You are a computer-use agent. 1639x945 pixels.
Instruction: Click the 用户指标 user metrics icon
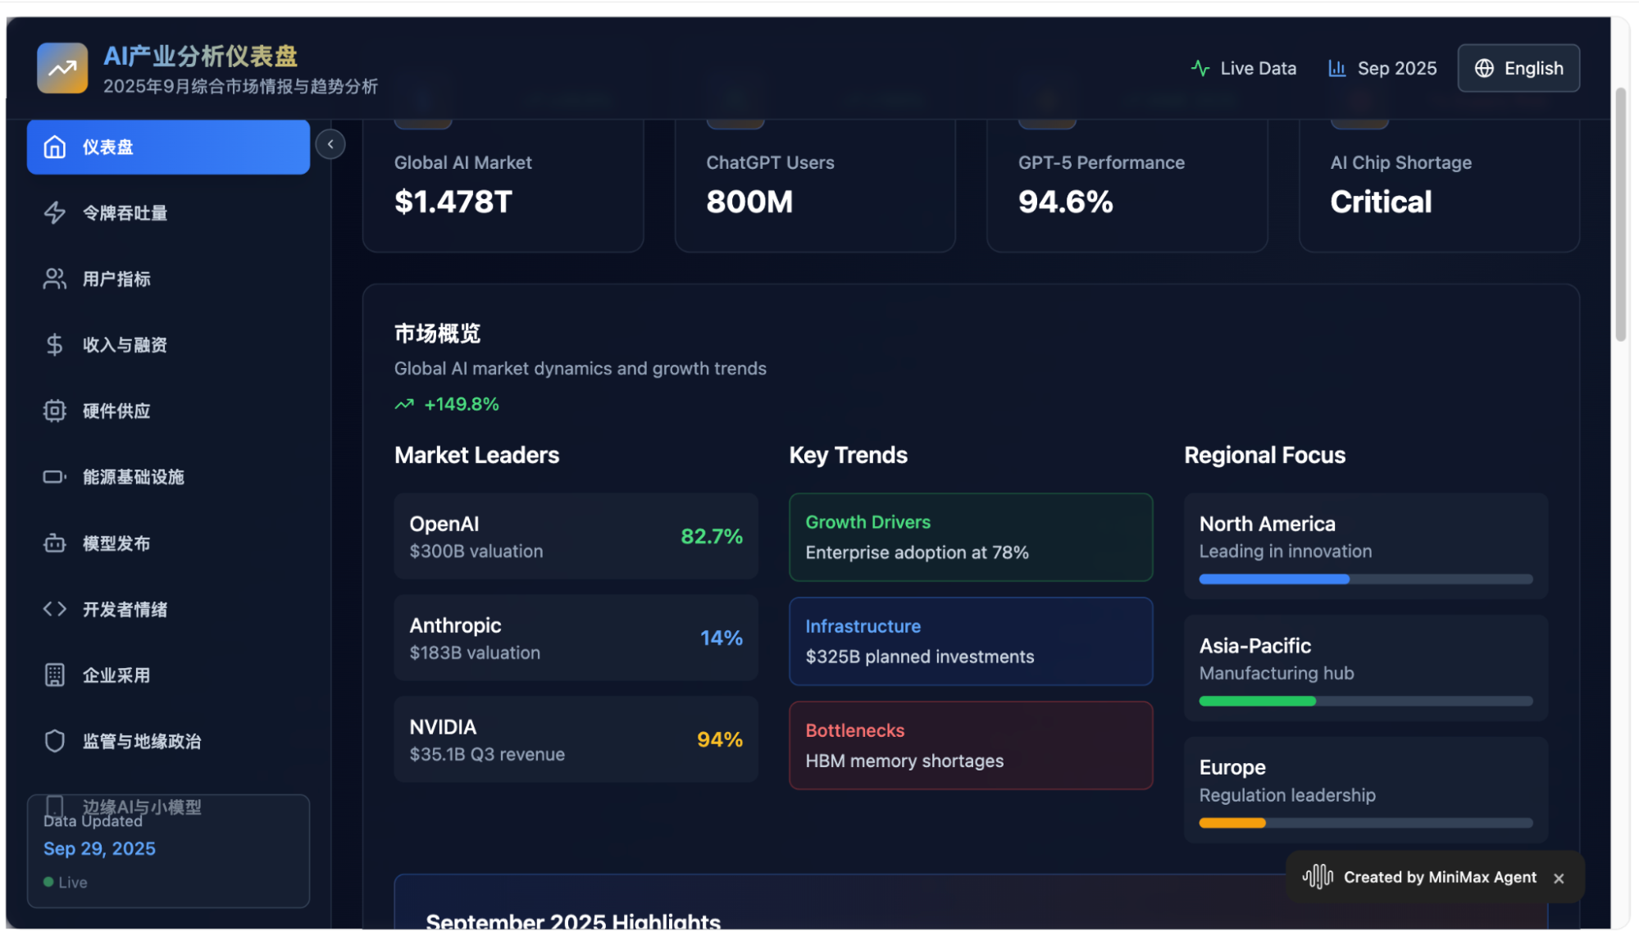click(55, 279)
